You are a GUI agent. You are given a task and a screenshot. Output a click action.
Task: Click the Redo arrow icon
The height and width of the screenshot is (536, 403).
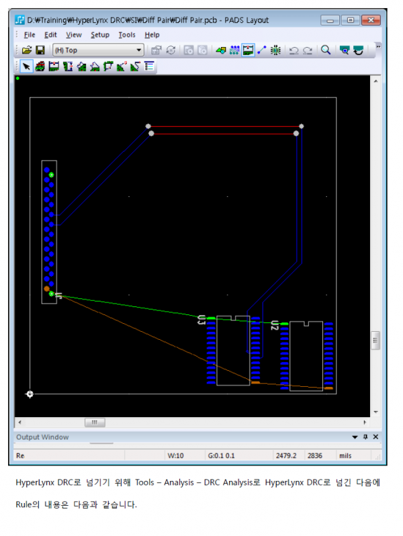[x=307, y=50]
